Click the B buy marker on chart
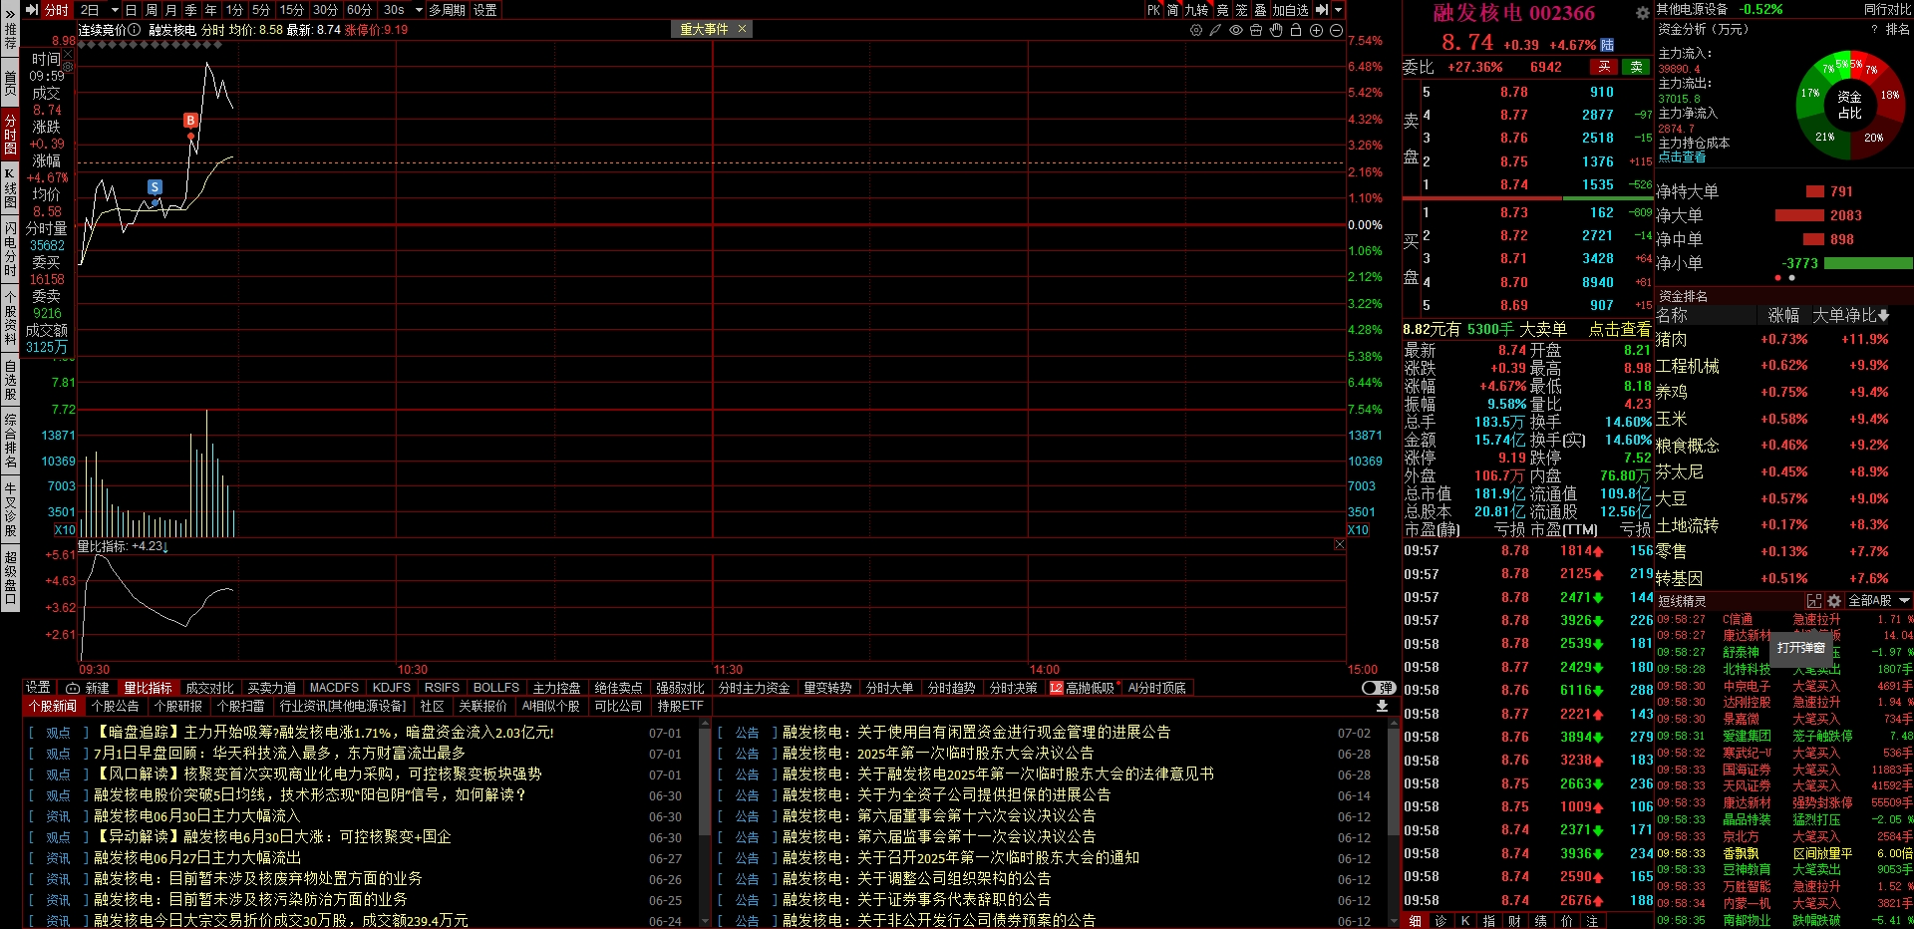The width and height of the screenshot is (1914, 929). (190, 121)
